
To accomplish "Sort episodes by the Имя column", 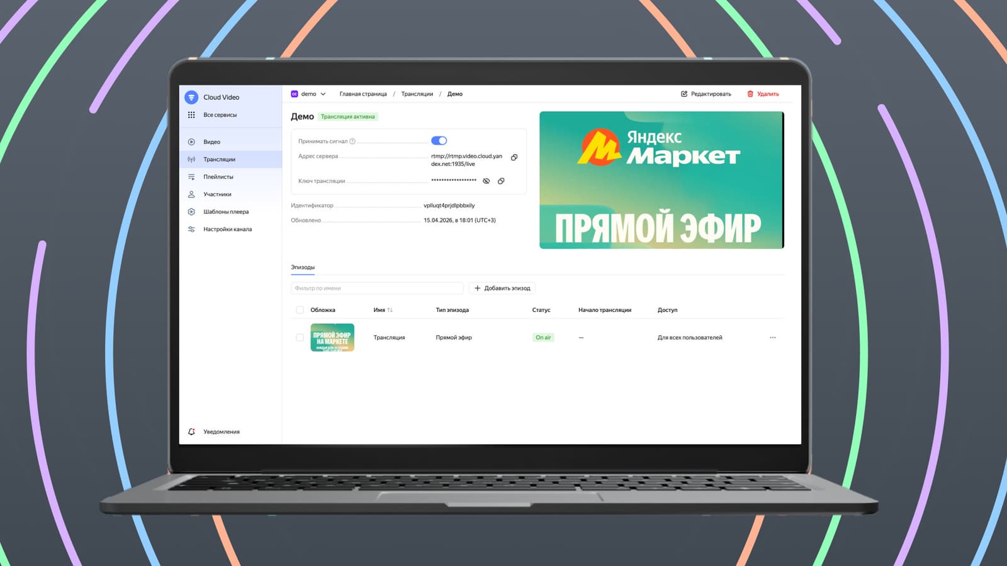I will (383, 310).
